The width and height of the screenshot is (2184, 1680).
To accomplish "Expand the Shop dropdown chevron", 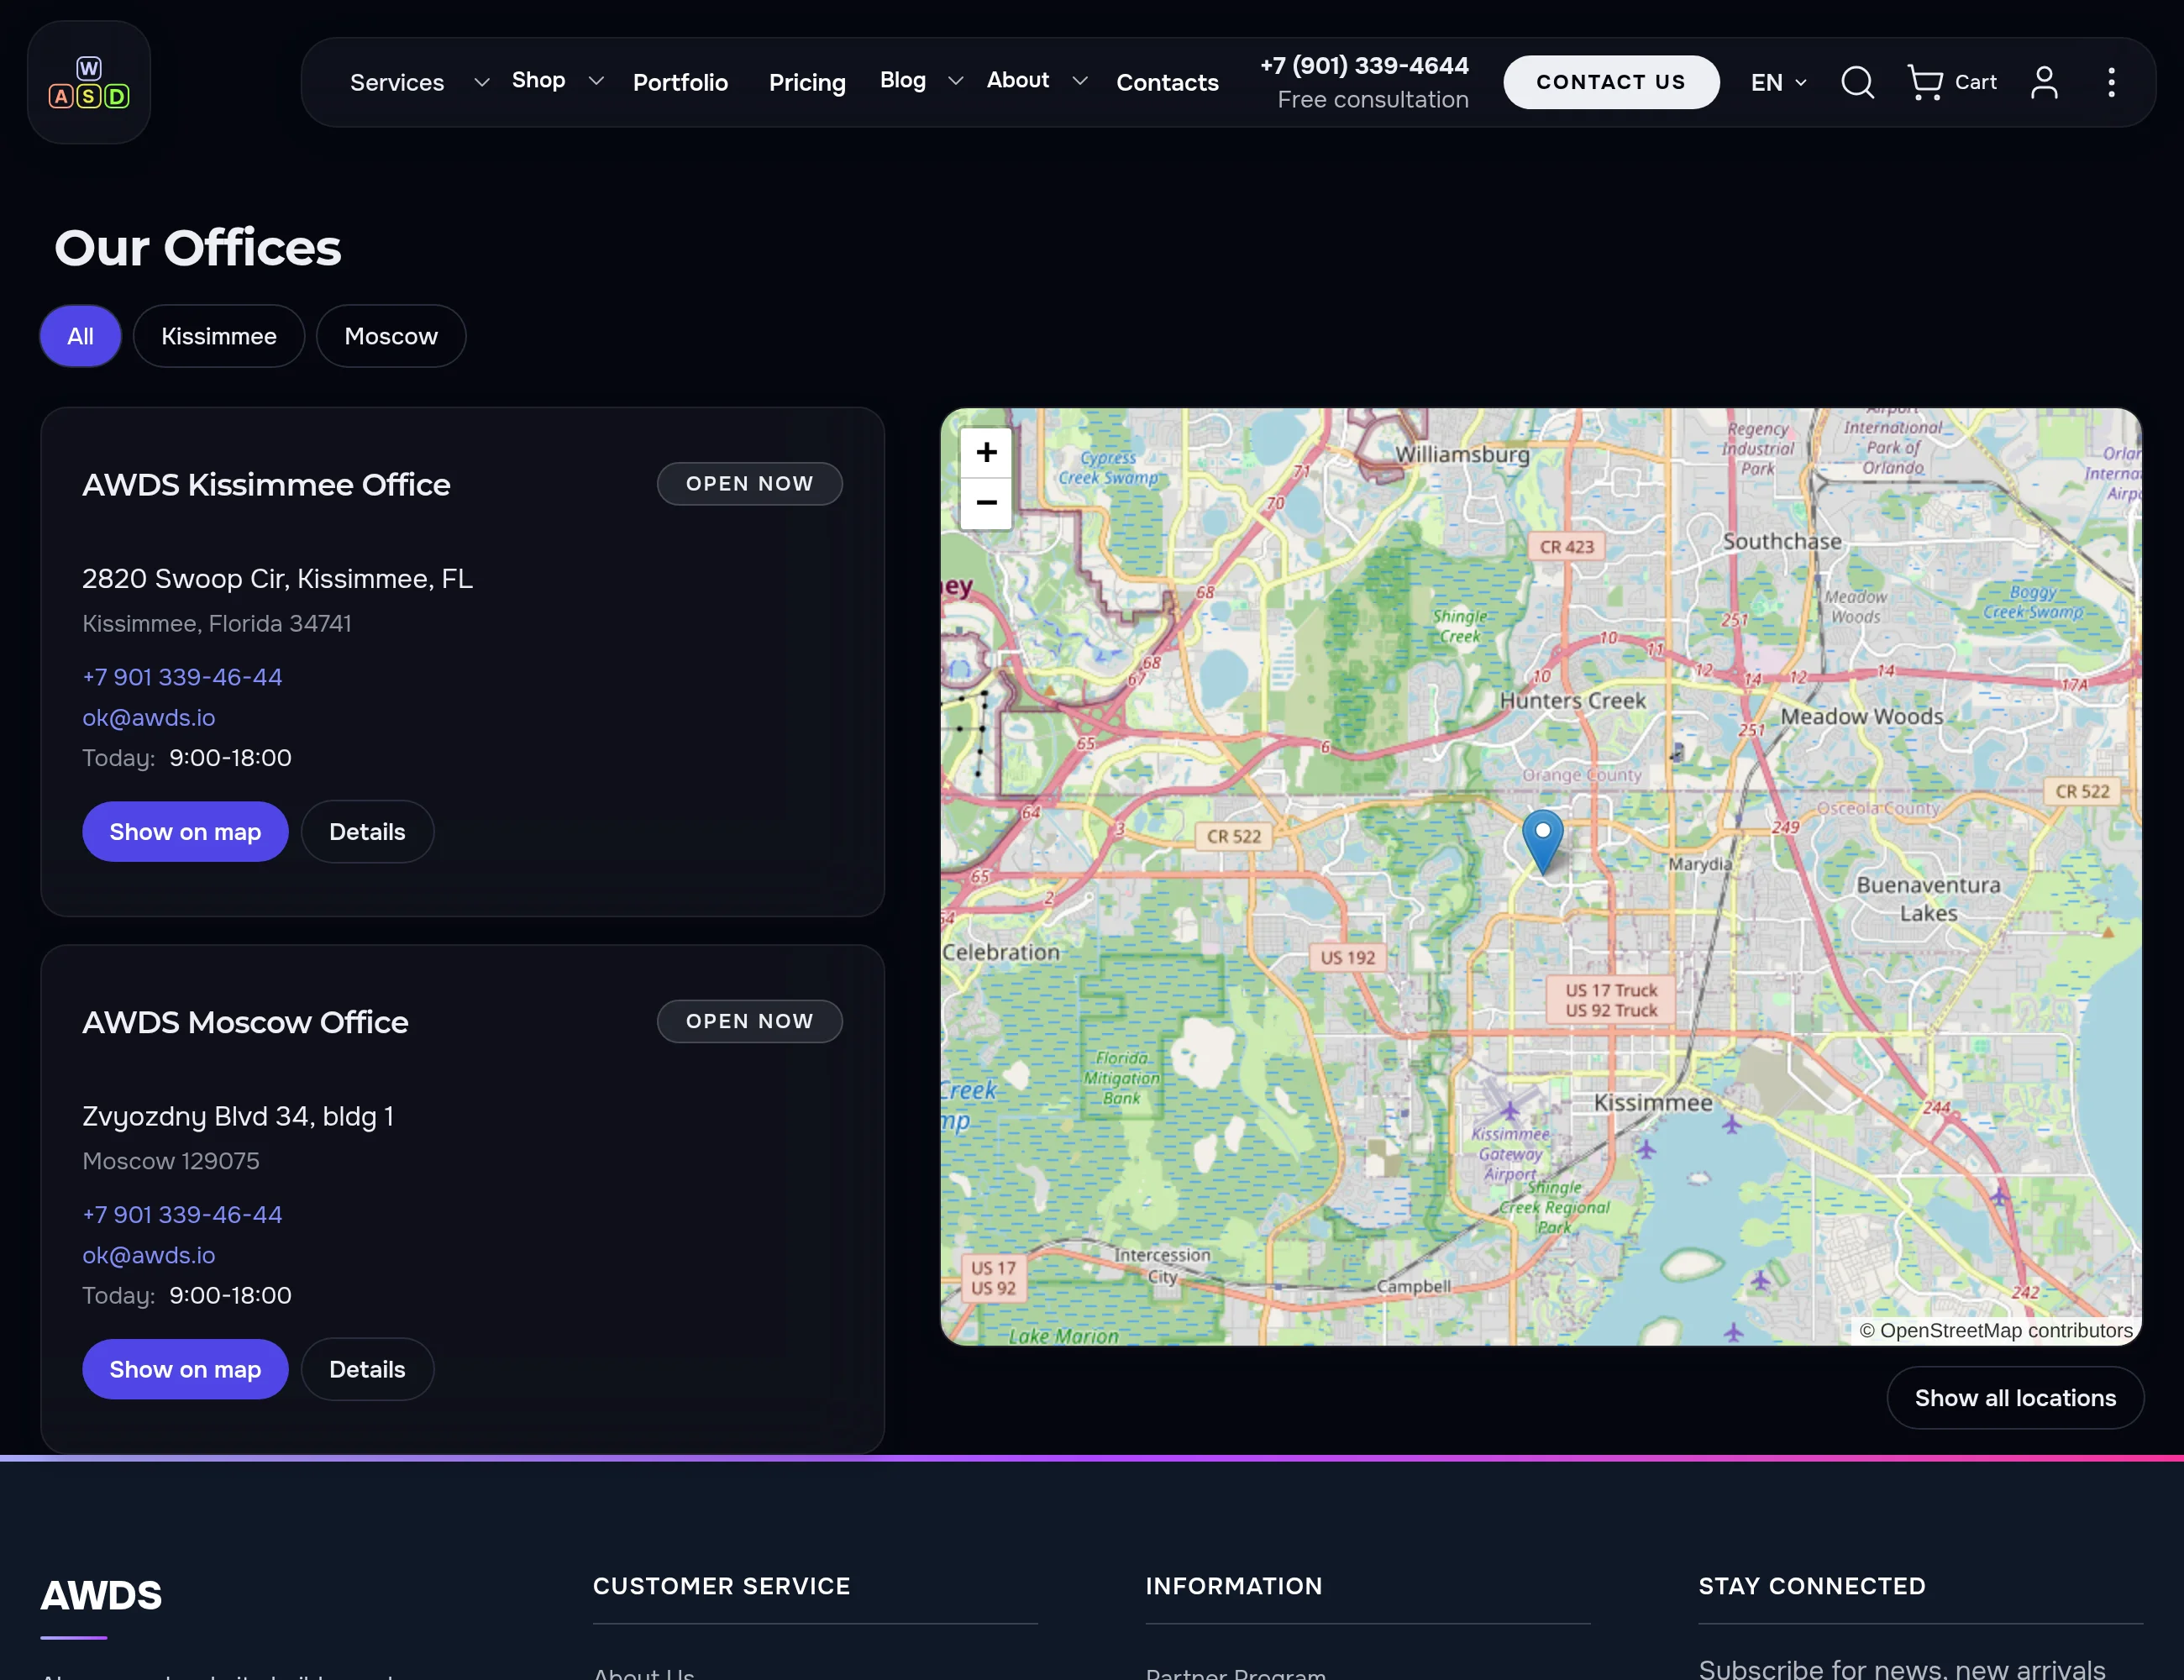I will tap(596, 80).
